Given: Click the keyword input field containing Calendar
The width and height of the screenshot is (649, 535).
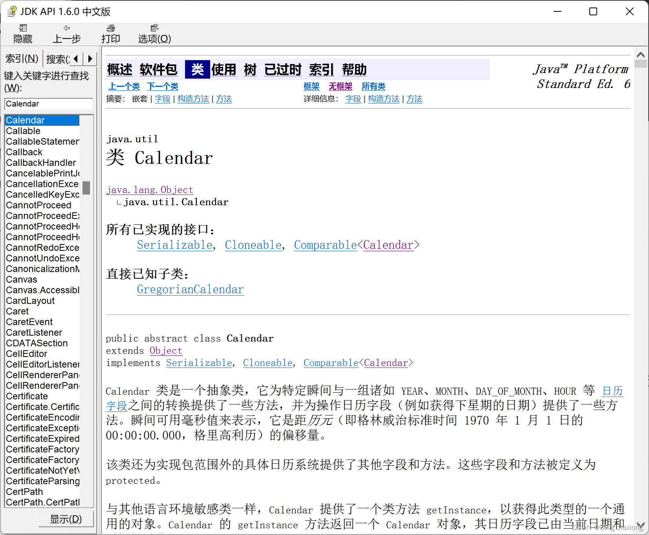Looking at the screenshot, I should [x=49, y=104].
